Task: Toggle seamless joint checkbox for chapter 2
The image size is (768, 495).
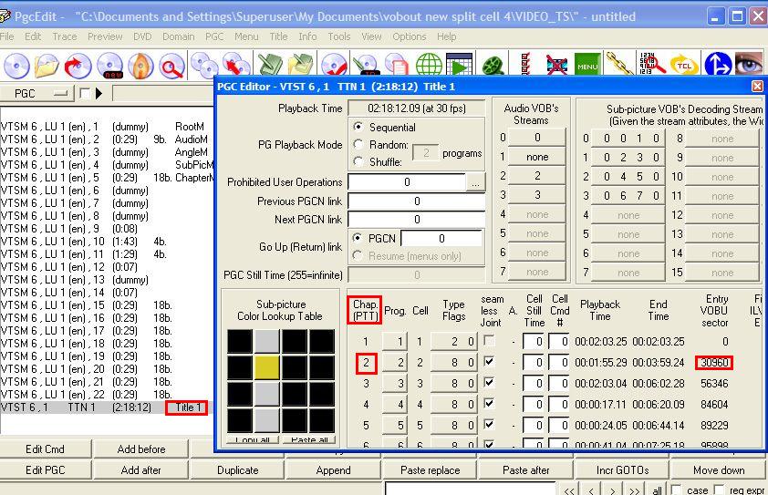Action: [x=487, y=362]
